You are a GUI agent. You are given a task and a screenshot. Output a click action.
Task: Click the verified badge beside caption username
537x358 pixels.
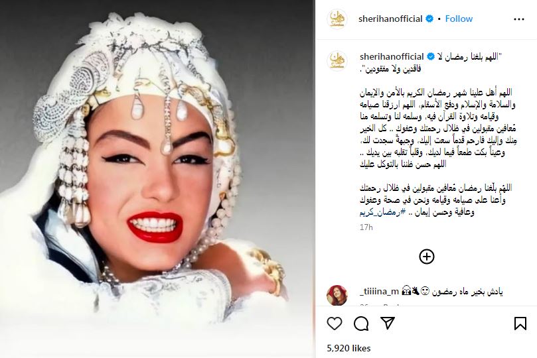[x=431, y=56]
